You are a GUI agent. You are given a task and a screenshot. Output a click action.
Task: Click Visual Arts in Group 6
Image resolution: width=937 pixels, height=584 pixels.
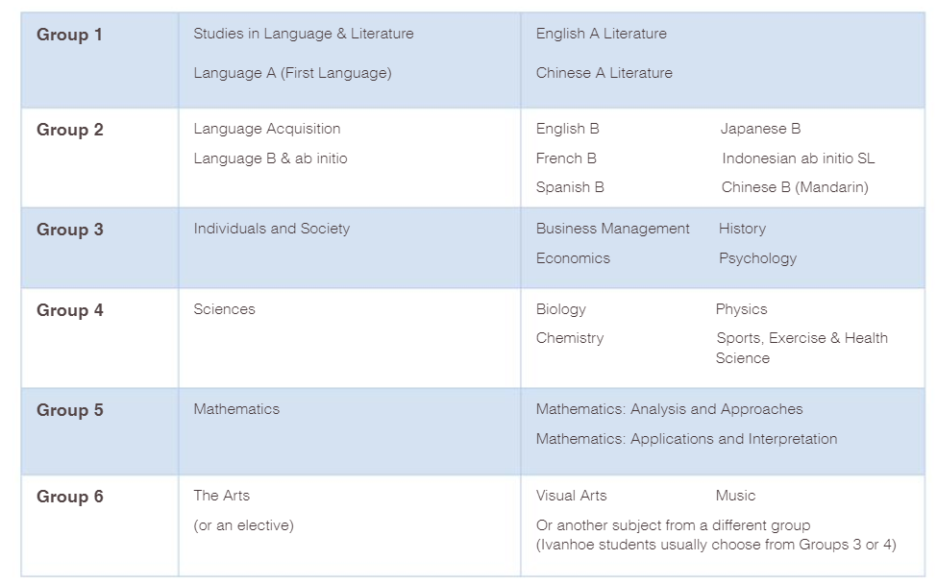(571, 496)
